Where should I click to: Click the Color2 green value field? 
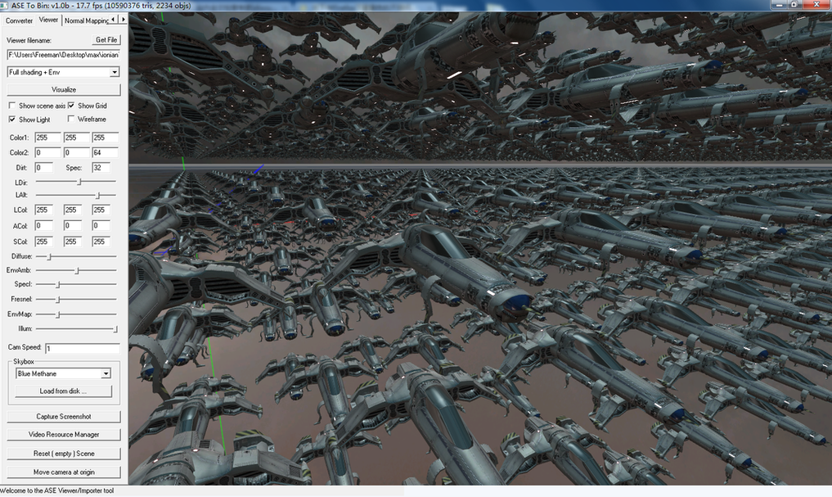[x=76, y=153]
